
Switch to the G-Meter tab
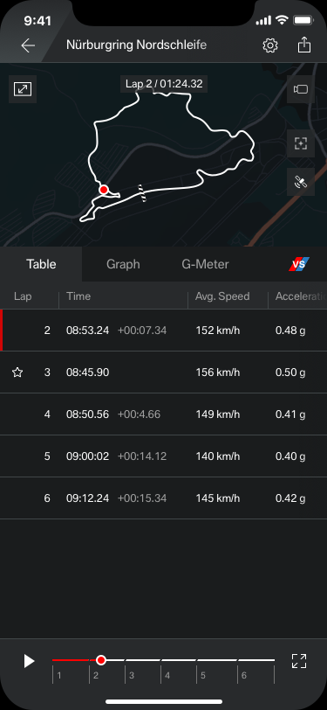205,264
